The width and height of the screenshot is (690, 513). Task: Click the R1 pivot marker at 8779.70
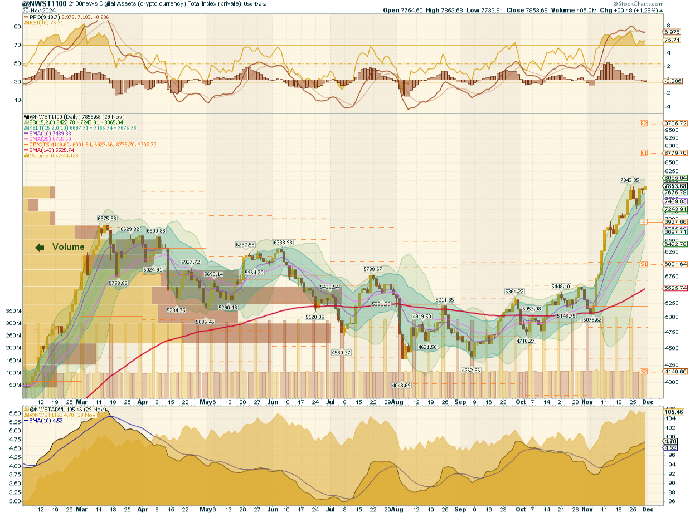[x=643, y=152]
